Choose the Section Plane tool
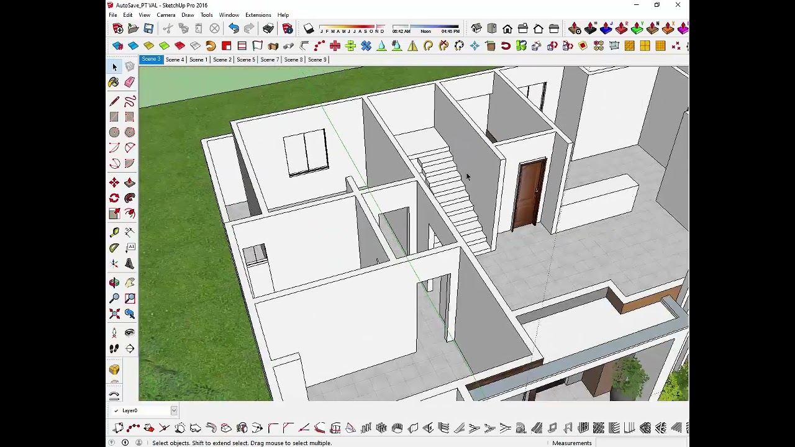Image resolution: width=795 pixels, height=447 pixels. (x=130, y=348)
